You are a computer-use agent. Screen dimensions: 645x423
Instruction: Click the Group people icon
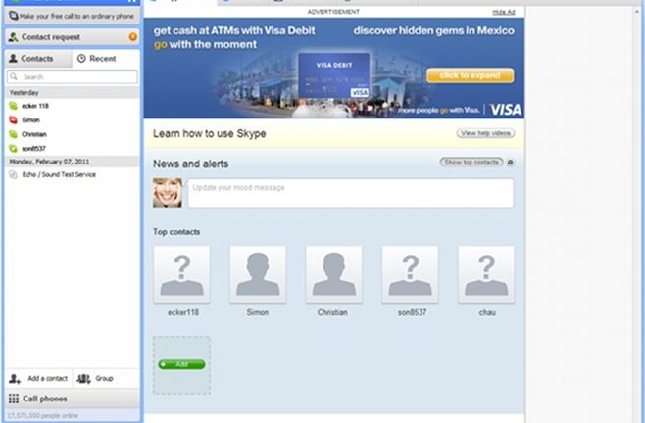[x=83, y=379]
